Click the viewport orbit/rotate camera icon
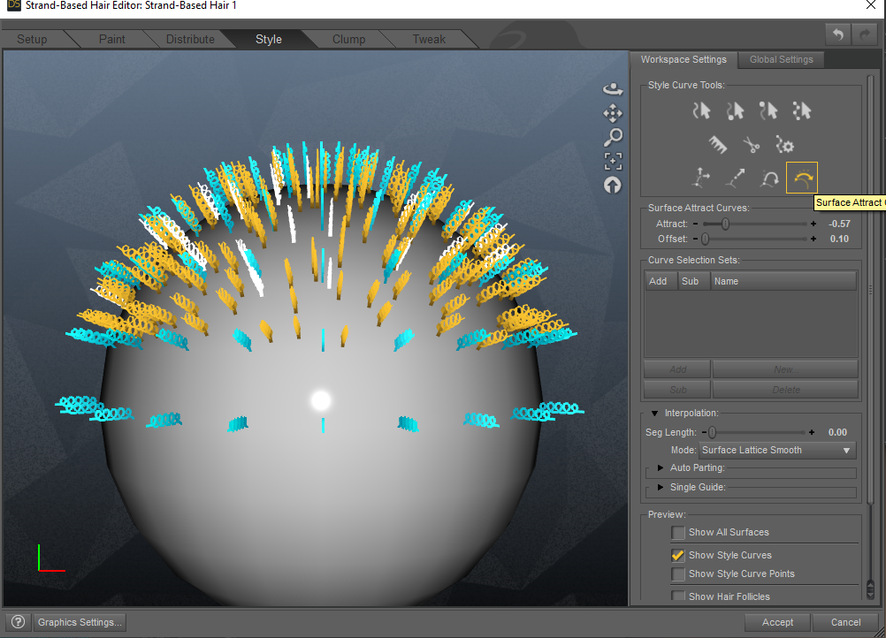886x638 pixels. click(x=613, y=88)
